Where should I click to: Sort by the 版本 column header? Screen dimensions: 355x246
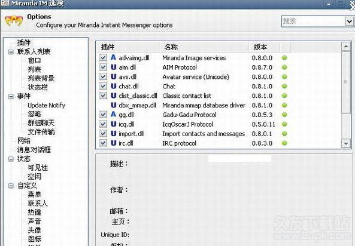(x=264, y=47)
